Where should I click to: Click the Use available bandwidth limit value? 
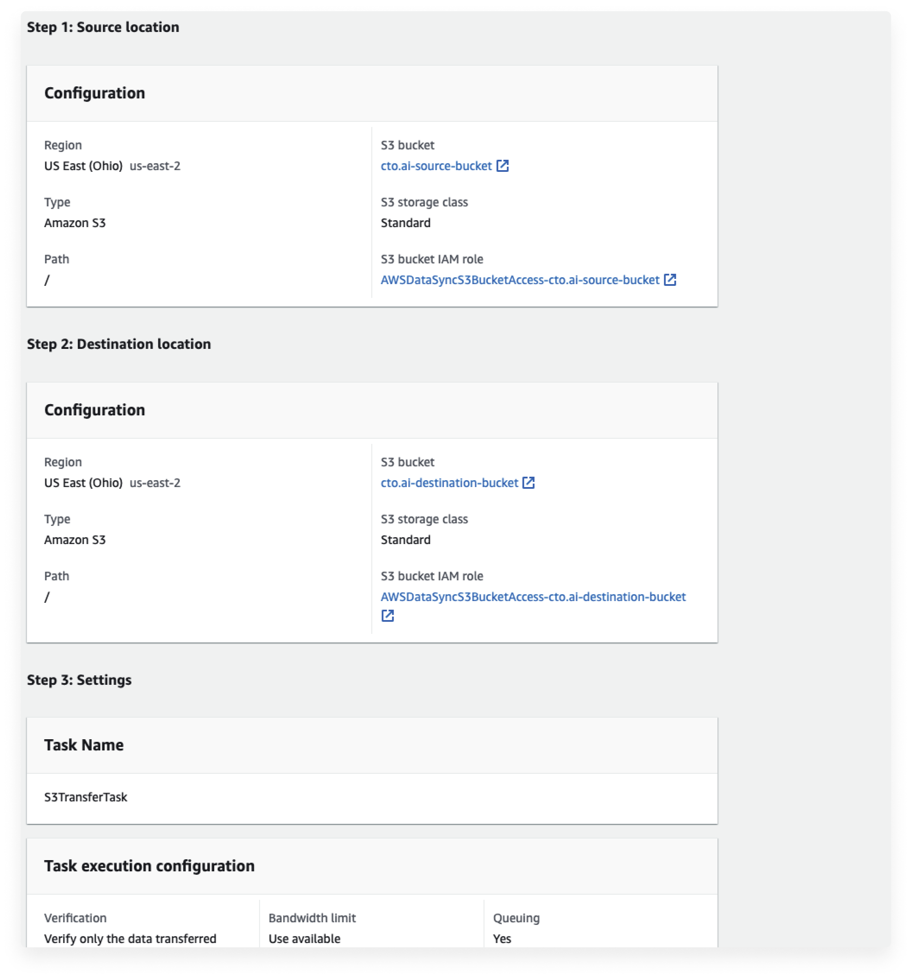point(304,939)
